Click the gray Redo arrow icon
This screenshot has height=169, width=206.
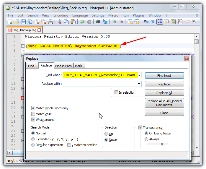click(x=89, y=22)
